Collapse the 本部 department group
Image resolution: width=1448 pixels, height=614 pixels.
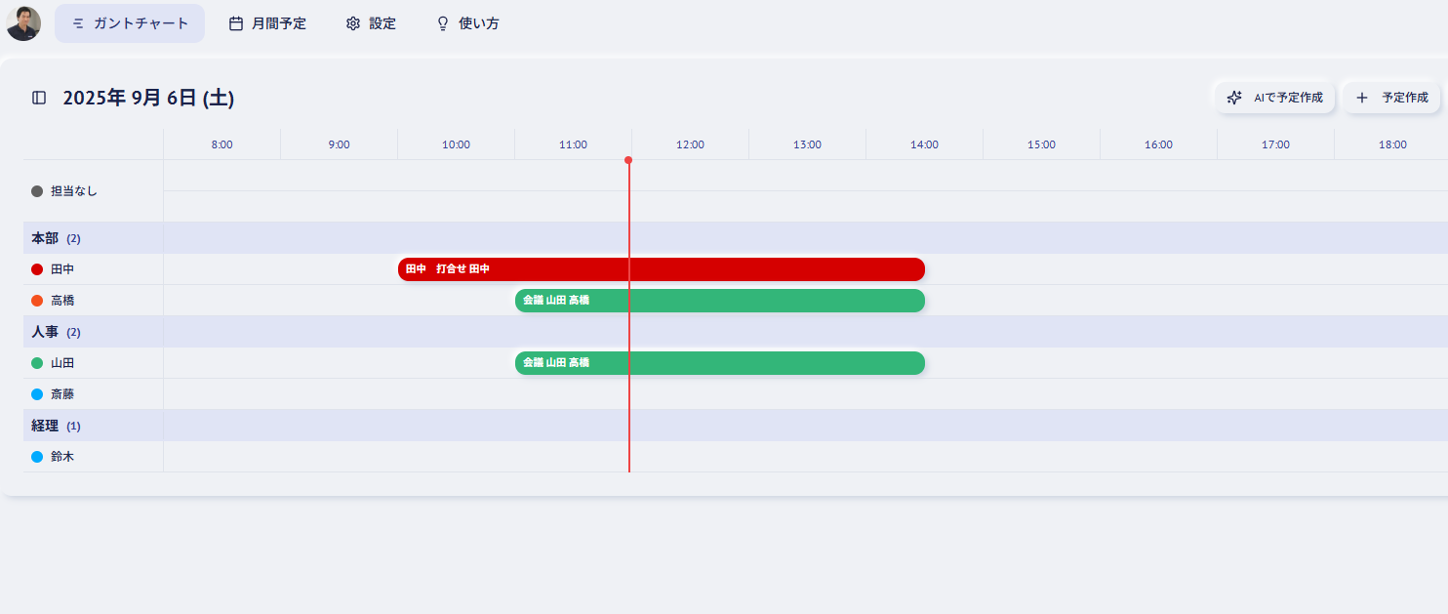(x=45, y=238)
